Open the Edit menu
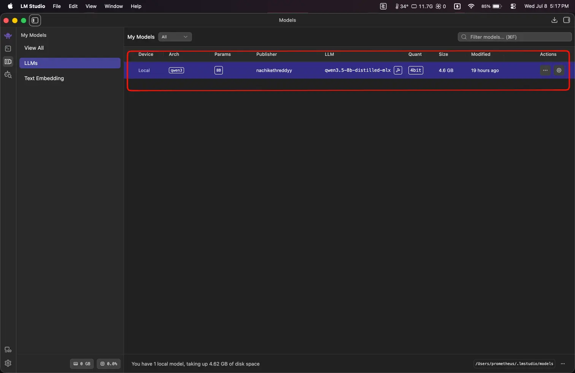This screenshot has height=373, width=575. 73,6
